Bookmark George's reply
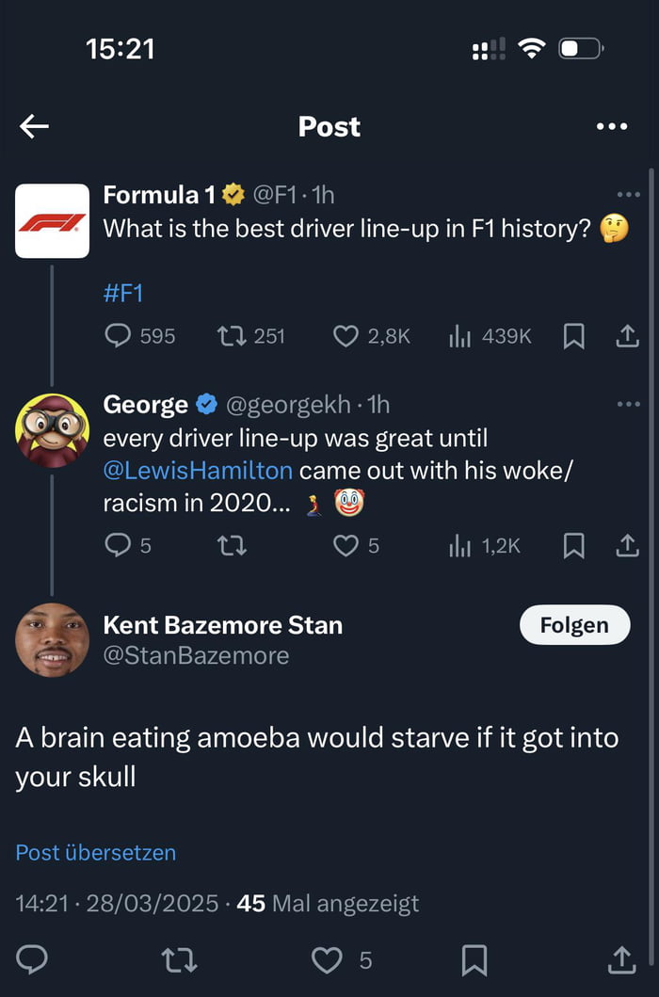 [x=573, y=545]
